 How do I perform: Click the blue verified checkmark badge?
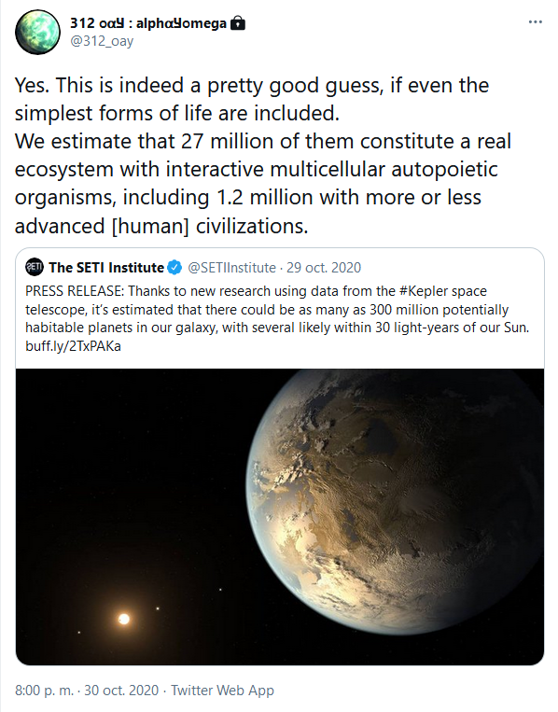pos(174,268)
